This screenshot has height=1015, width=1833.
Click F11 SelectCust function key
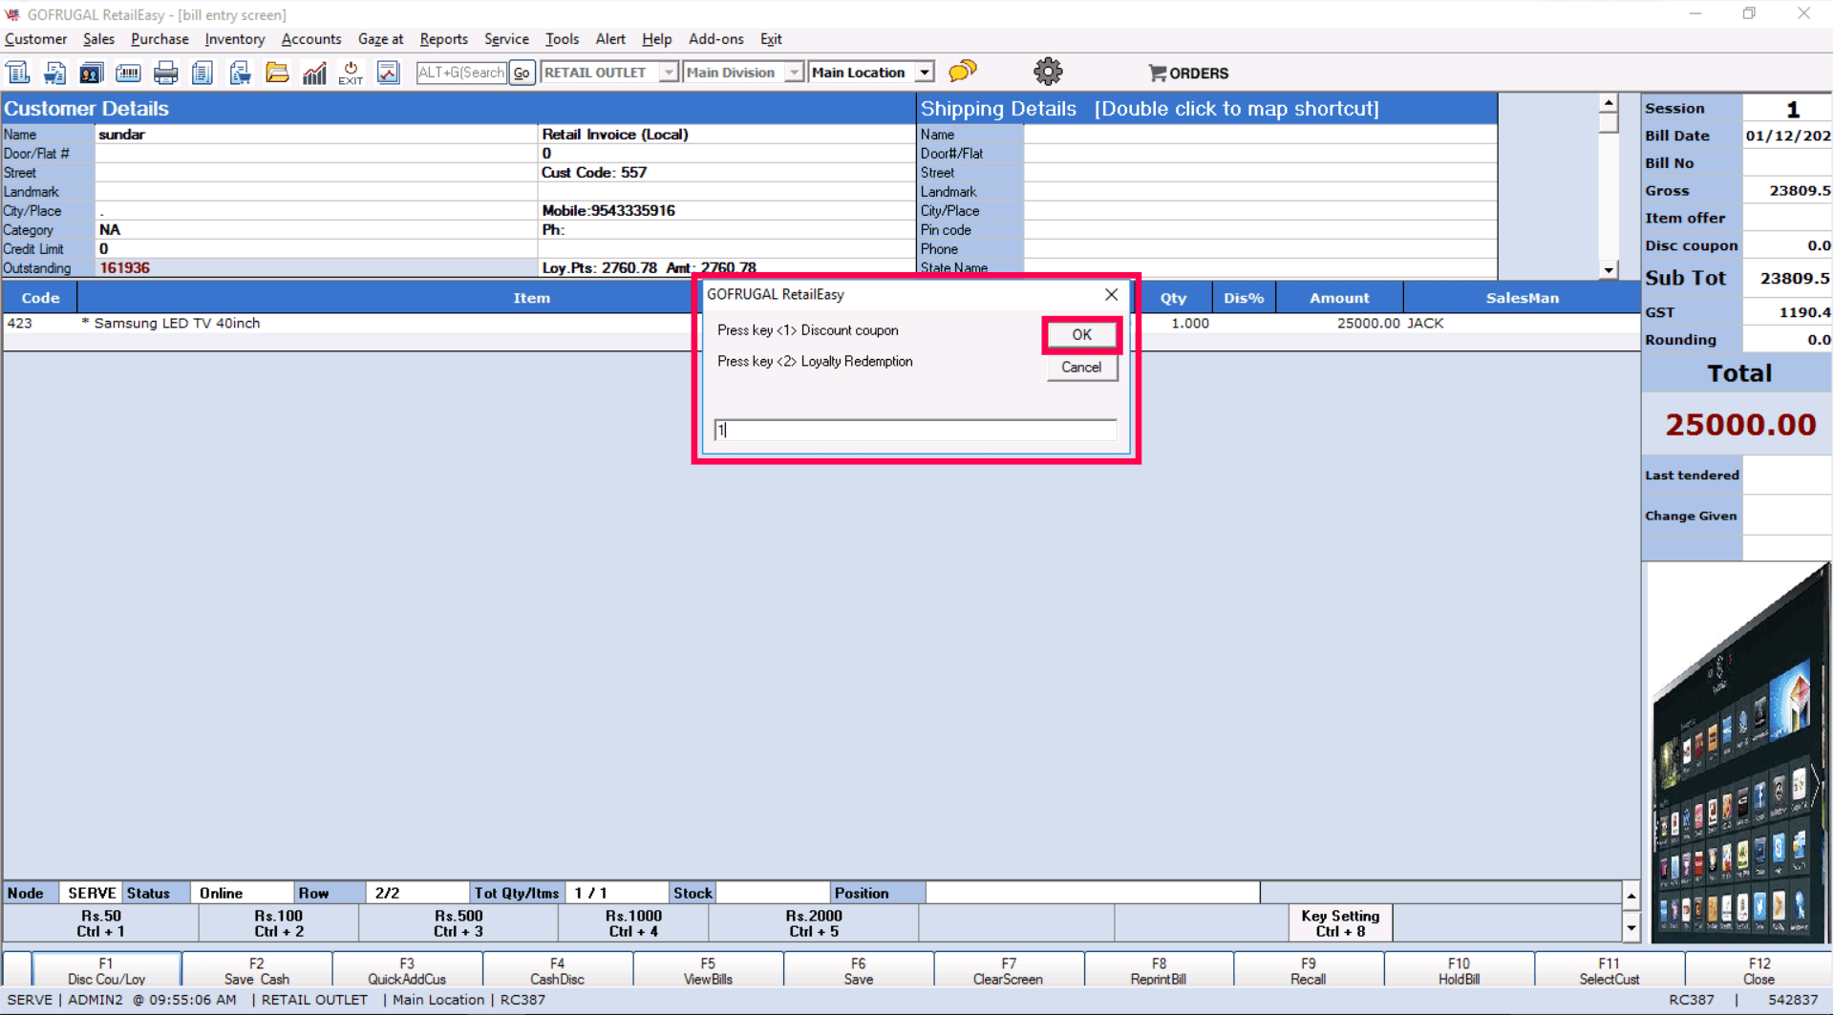[x=1609, y=971]
